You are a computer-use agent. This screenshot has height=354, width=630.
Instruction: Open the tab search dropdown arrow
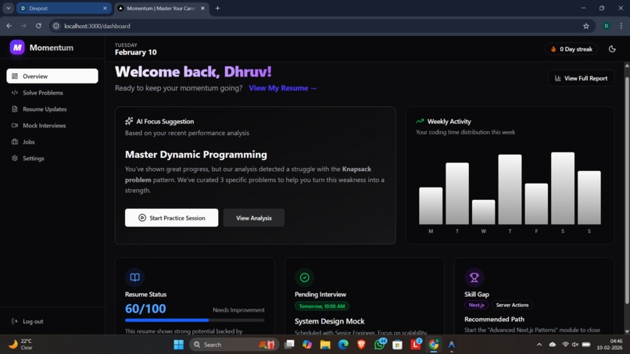click(8, 8)
